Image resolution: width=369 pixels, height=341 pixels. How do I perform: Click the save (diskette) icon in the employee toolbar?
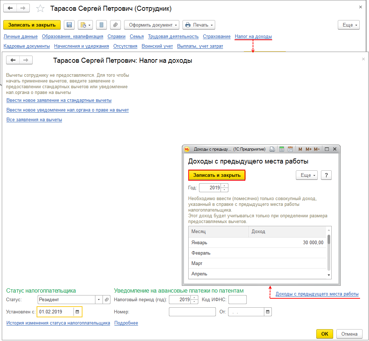pyautogui.click(x=69, y=25)
